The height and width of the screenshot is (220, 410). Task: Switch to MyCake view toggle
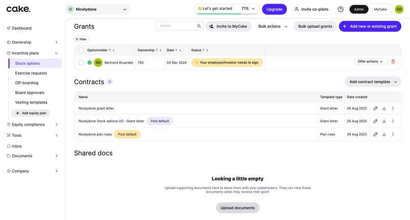pos(380,10)
